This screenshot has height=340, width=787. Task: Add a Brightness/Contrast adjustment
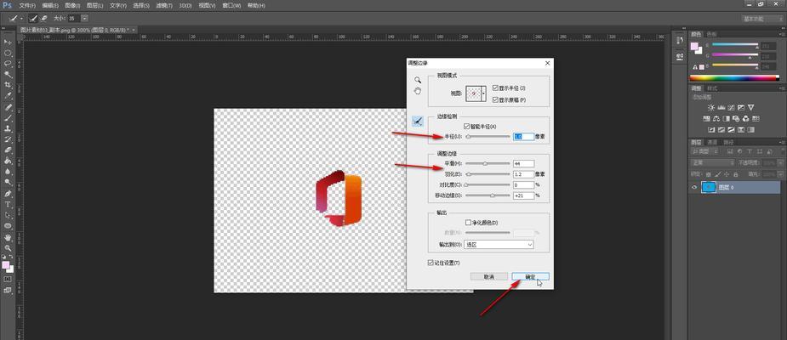pos(711,107)
